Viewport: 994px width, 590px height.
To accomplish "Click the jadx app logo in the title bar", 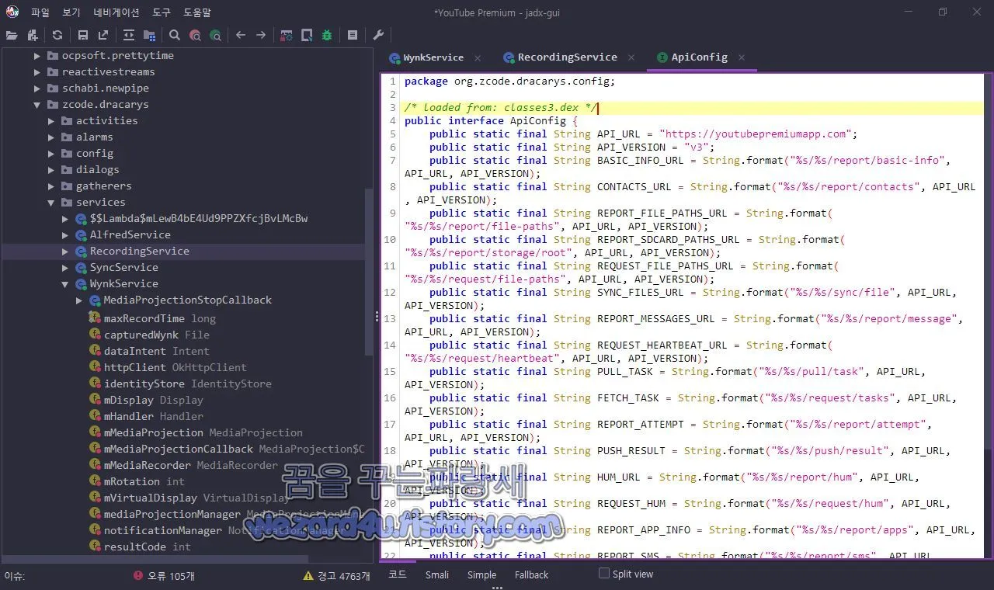I will pyautogui.click(x=12, y=12).
